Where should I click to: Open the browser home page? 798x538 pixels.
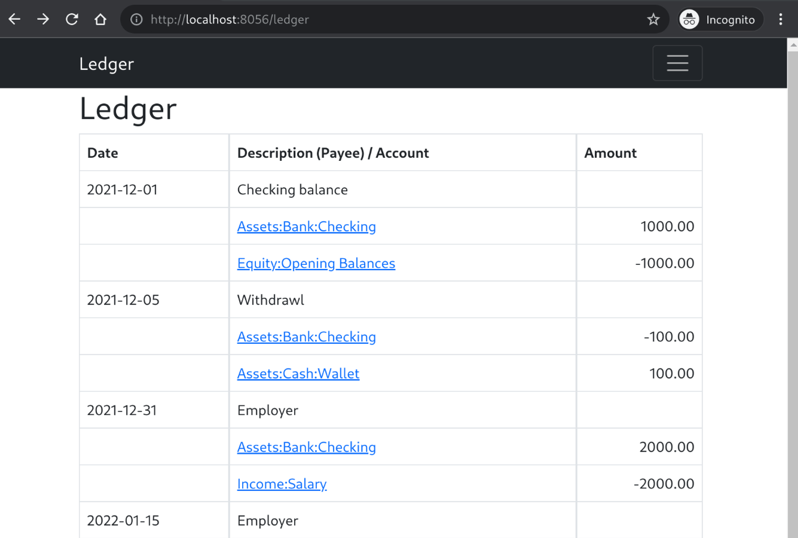pyautogui.click(x=100, y=19)
